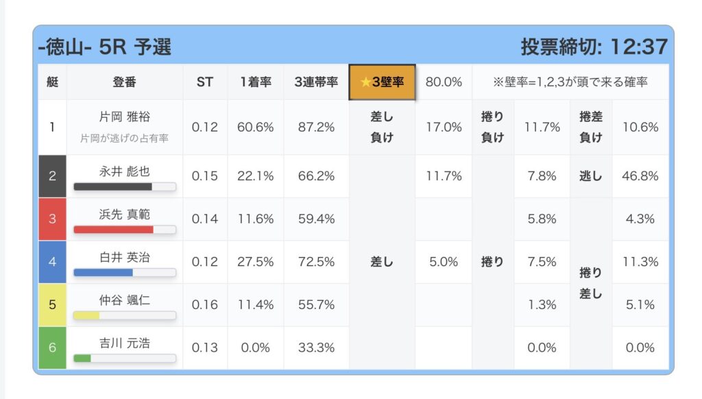Click the green boat number 6 badge
This screenshot has width=702, height=399.
[x=52, y=348]
